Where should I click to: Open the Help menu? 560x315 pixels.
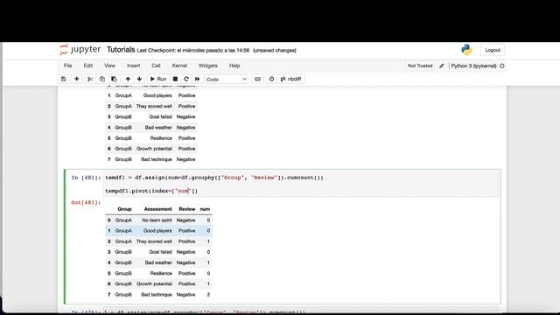(x=234, y=66)
